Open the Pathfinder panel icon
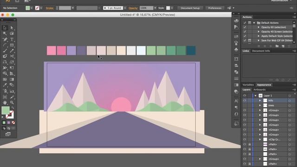 pyautogui.click(x=236, y=72)
